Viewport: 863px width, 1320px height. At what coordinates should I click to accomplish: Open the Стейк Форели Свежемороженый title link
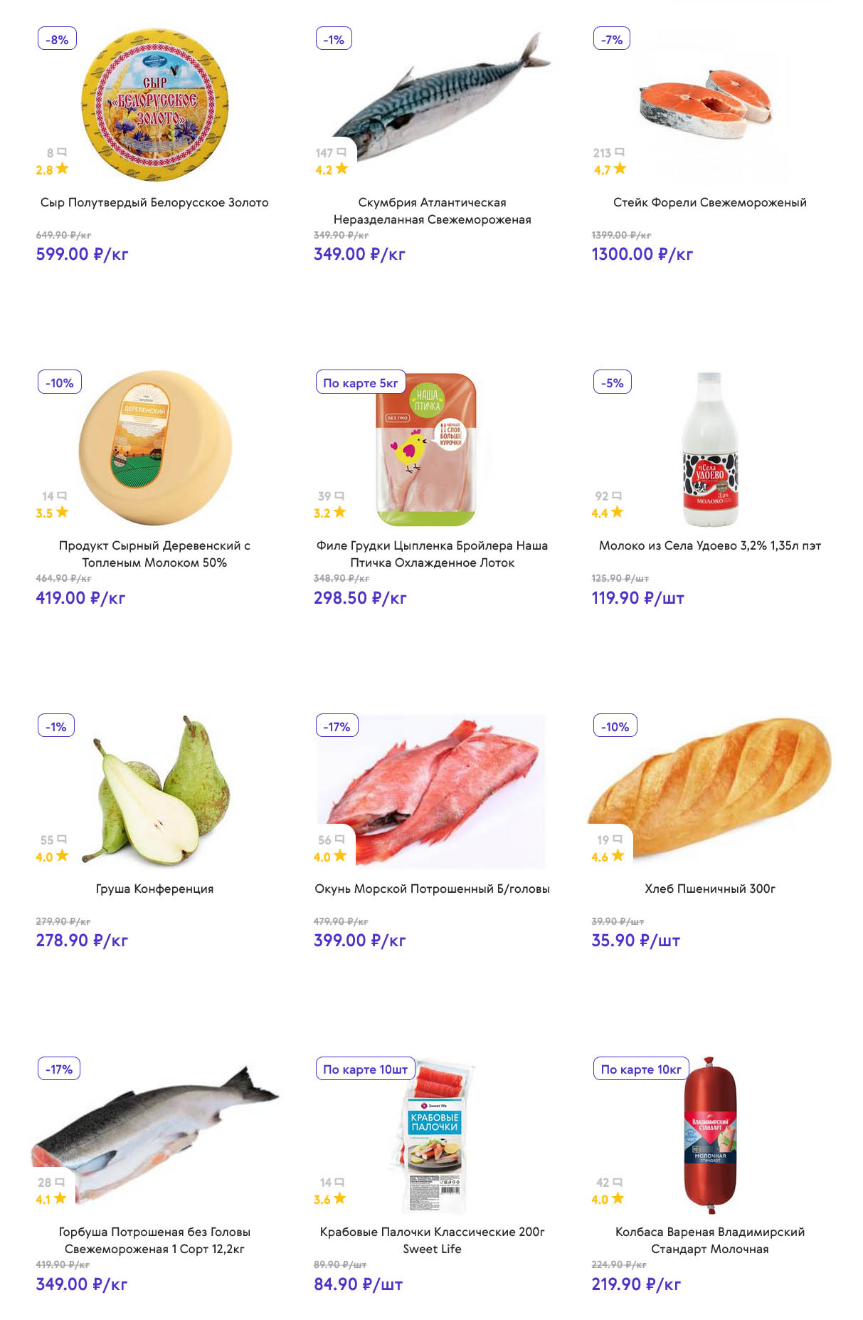pyautogui.click(x=709, y=203)
